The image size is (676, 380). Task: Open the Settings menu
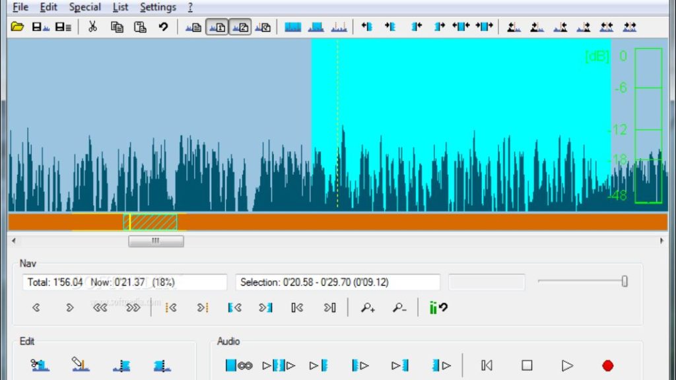click(x=158, y=7)
